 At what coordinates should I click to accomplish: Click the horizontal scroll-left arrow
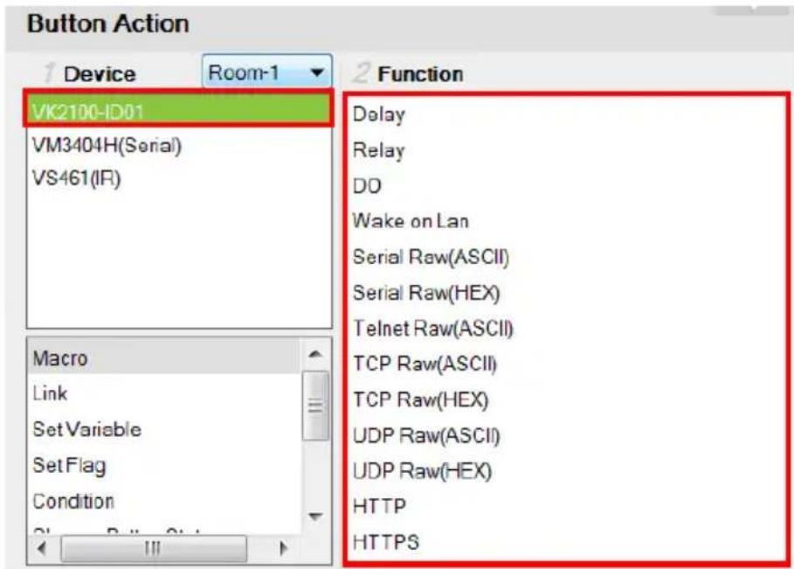(x=42, y=548)
